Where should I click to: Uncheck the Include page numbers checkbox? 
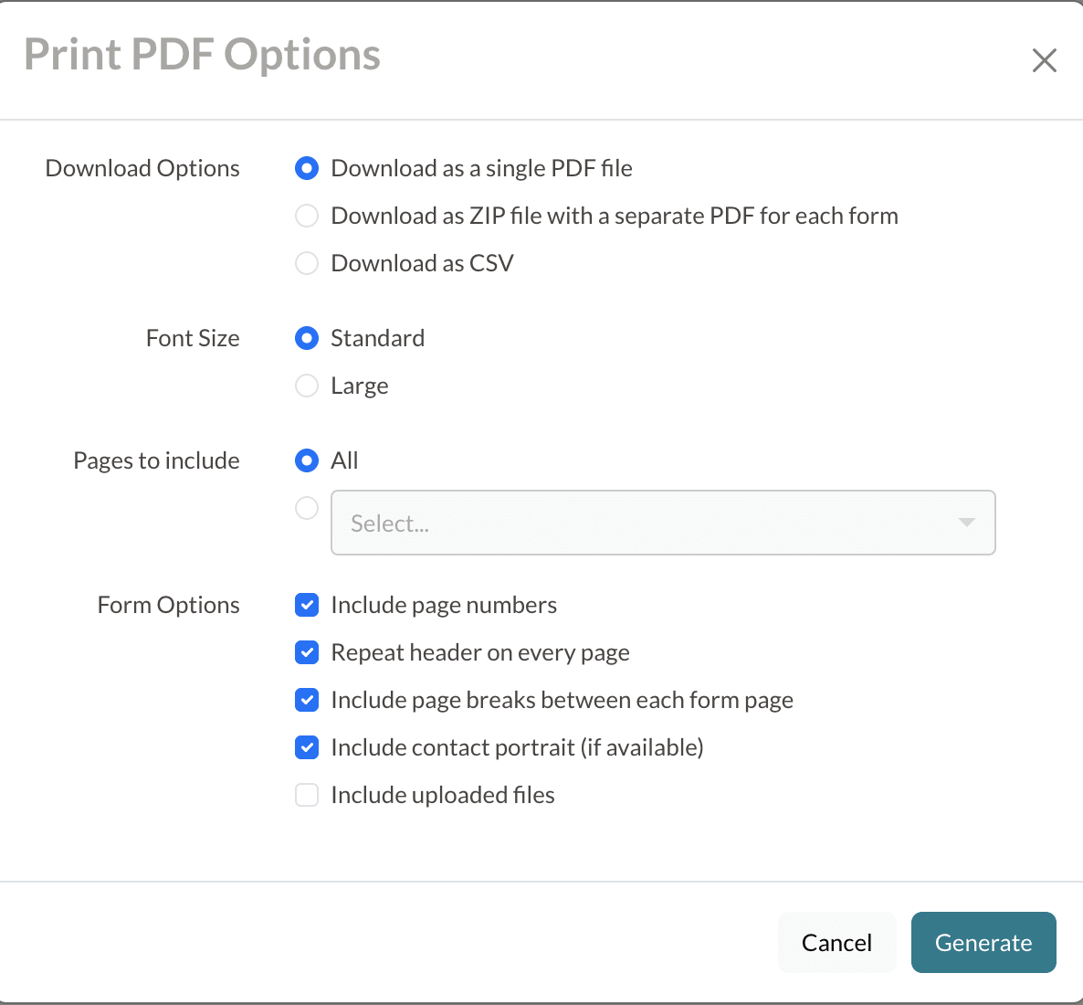(x=307, y=605)
